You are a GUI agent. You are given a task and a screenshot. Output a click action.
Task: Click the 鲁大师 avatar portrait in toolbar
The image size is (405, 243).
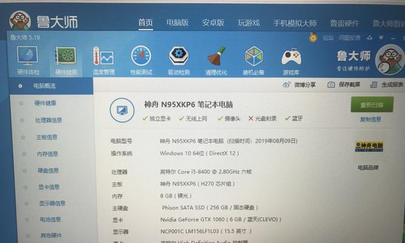pyautogui.click(x=389, y=59)
